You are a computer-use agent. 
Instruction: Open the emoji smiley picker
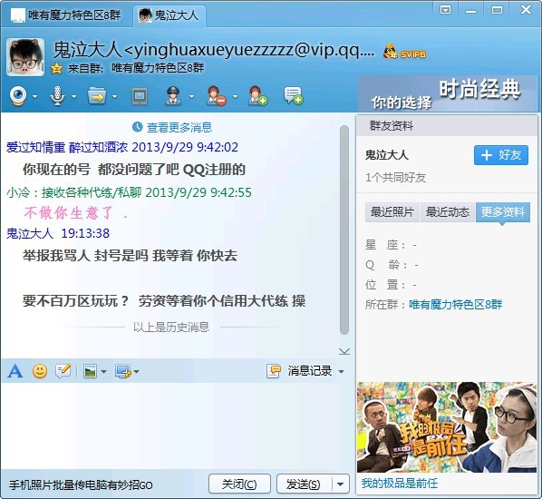click(40, 371)
